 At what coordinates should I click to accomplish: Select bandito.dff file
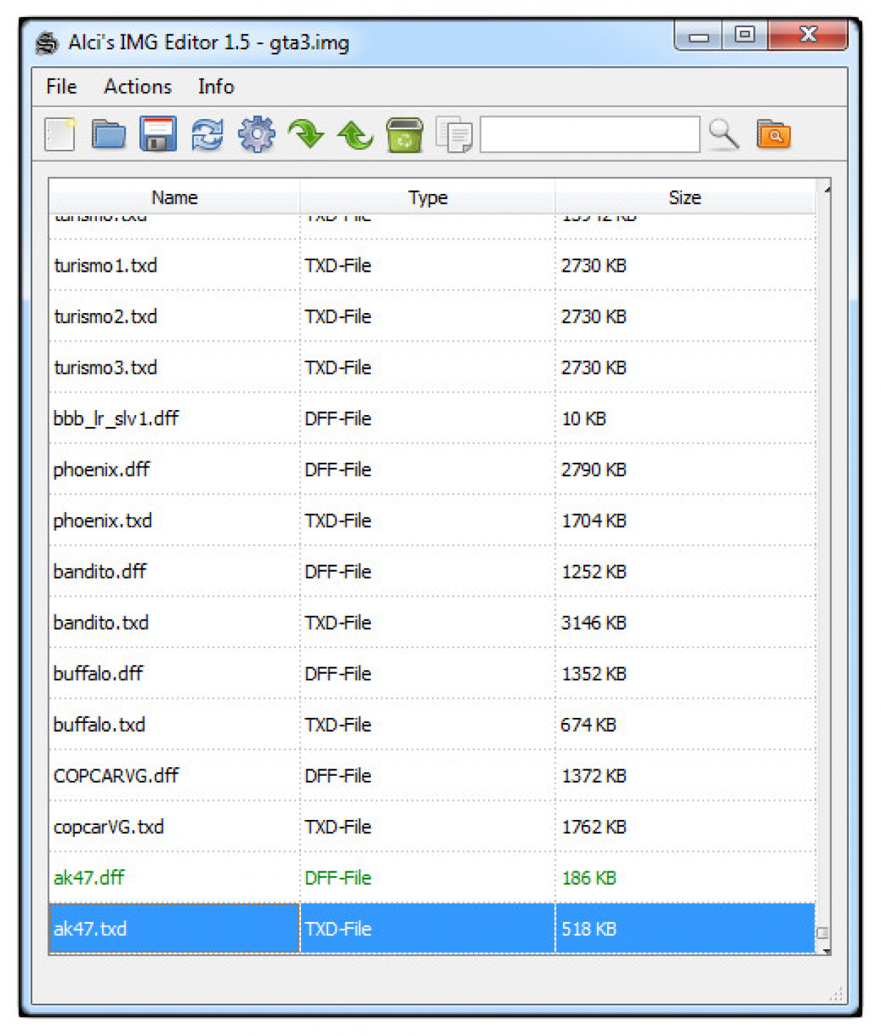tap(432, 572)
